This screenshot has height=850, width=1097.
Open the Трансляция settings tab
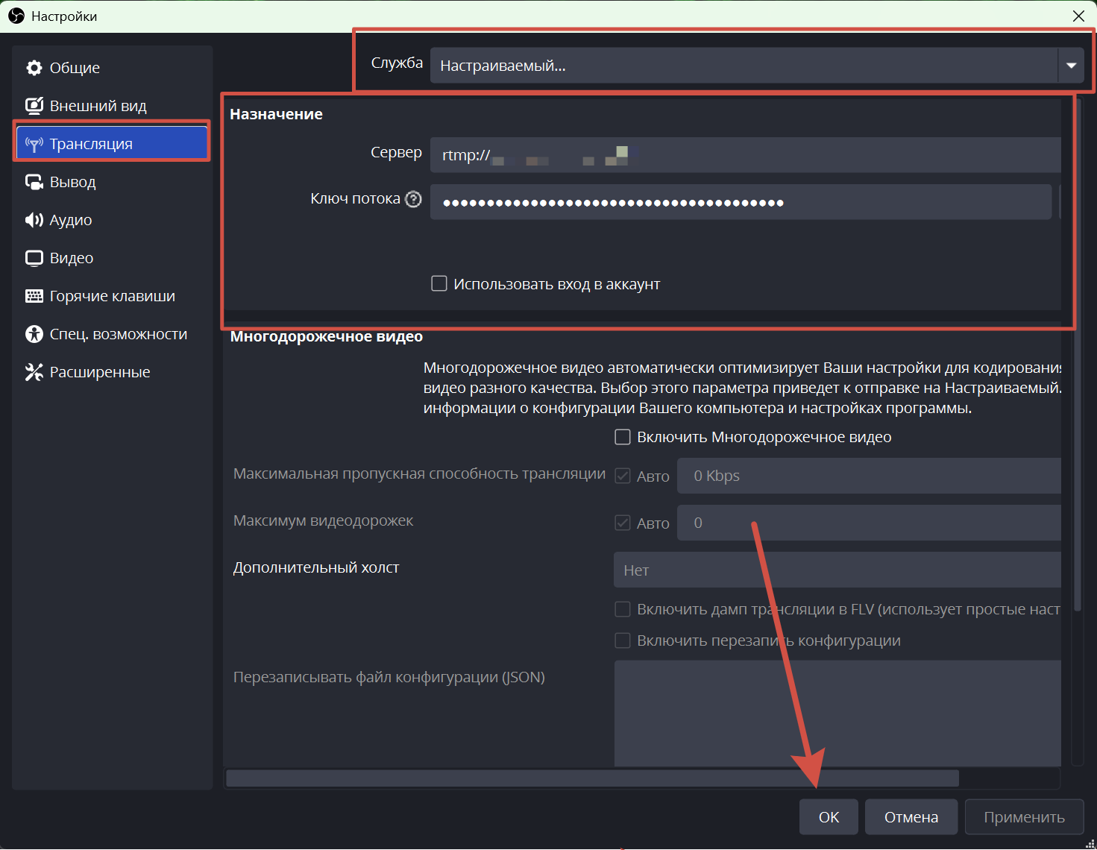click(x=112, y=144)
